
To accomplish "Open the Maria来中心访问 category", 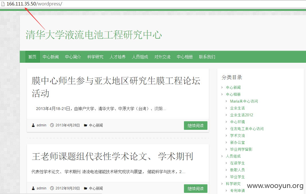I will (x=244, y=101).
